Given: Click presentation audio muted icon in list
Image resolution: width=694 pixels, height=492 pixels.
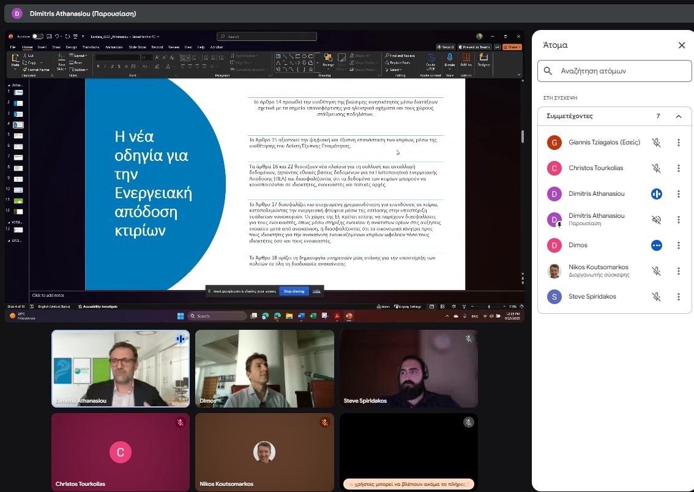Looking at the screenshot, I should point(656,220).
